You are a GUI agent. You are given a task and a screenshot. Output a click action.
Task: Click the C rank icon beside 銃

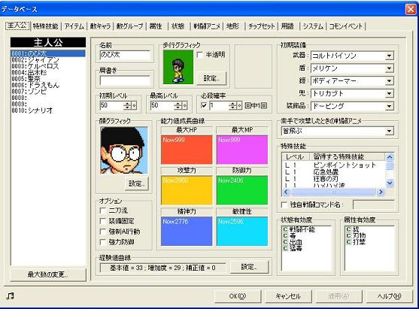(348, 229)
